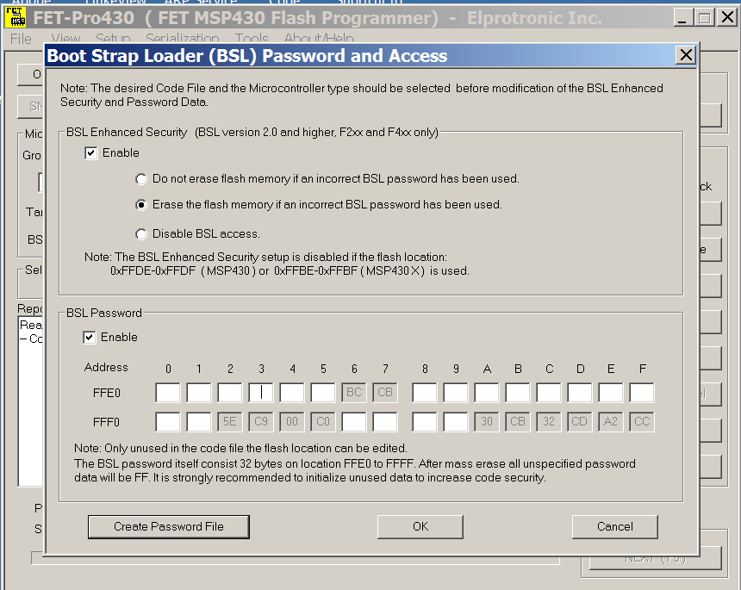This screenshot has width=741, height=590.
Task: Click FFE0 row byte field column 4
Action: pos(292,393)
